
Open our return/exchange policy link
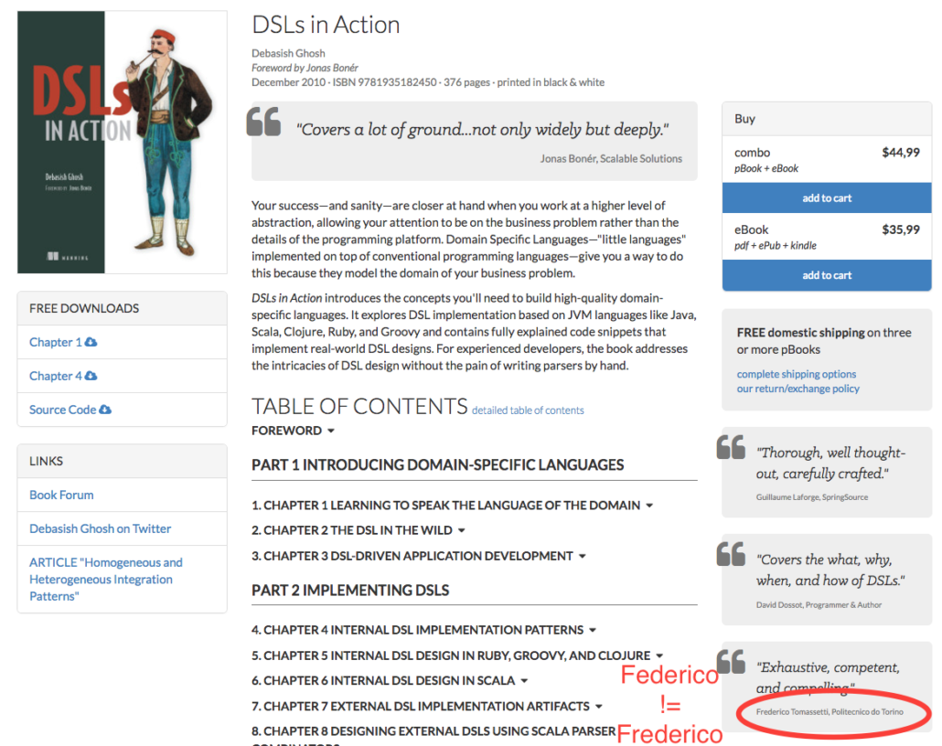[797, 389]
